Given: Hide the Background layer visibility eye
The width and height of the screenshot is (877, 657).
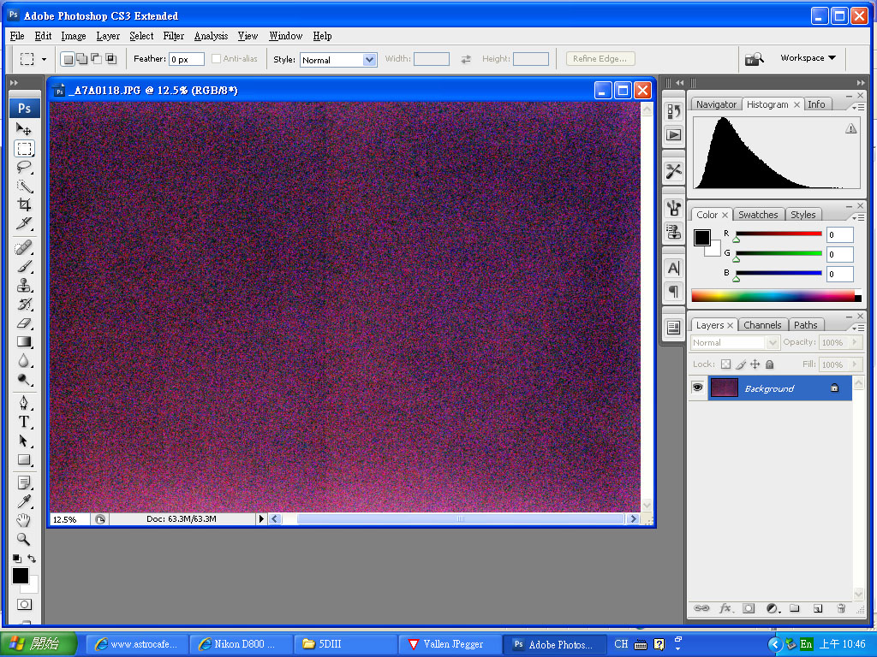Looking at the screenshot, I should point(698,388).
